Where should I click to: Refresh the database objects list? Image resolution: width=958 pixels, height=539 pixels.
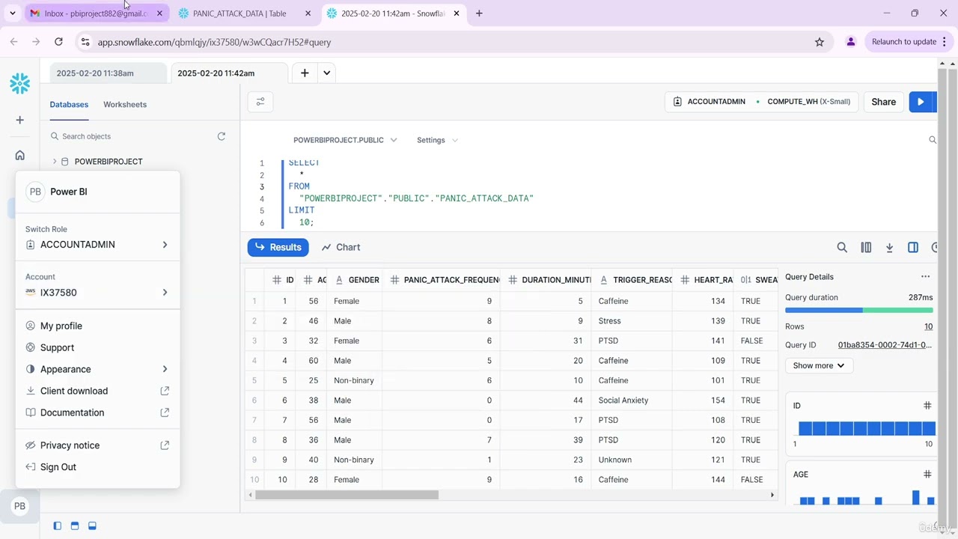click(x=221, y=136)
